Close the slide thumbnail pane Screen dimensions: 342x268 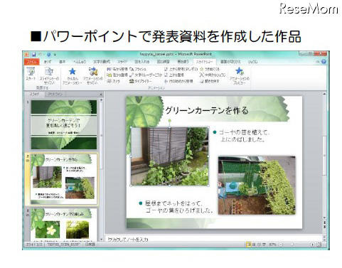(101, 95)
